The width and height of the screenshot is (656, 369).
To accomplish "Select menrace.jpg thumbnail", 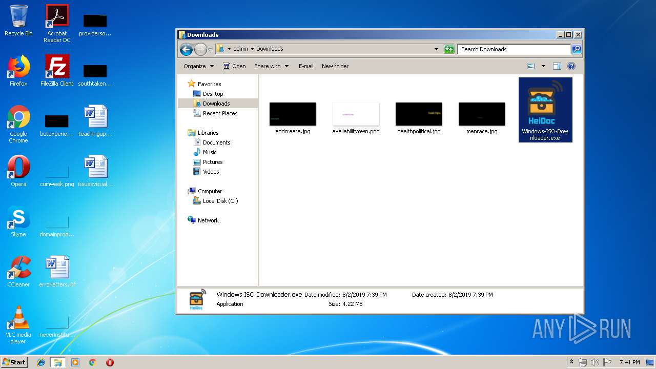I will [482, 118].
